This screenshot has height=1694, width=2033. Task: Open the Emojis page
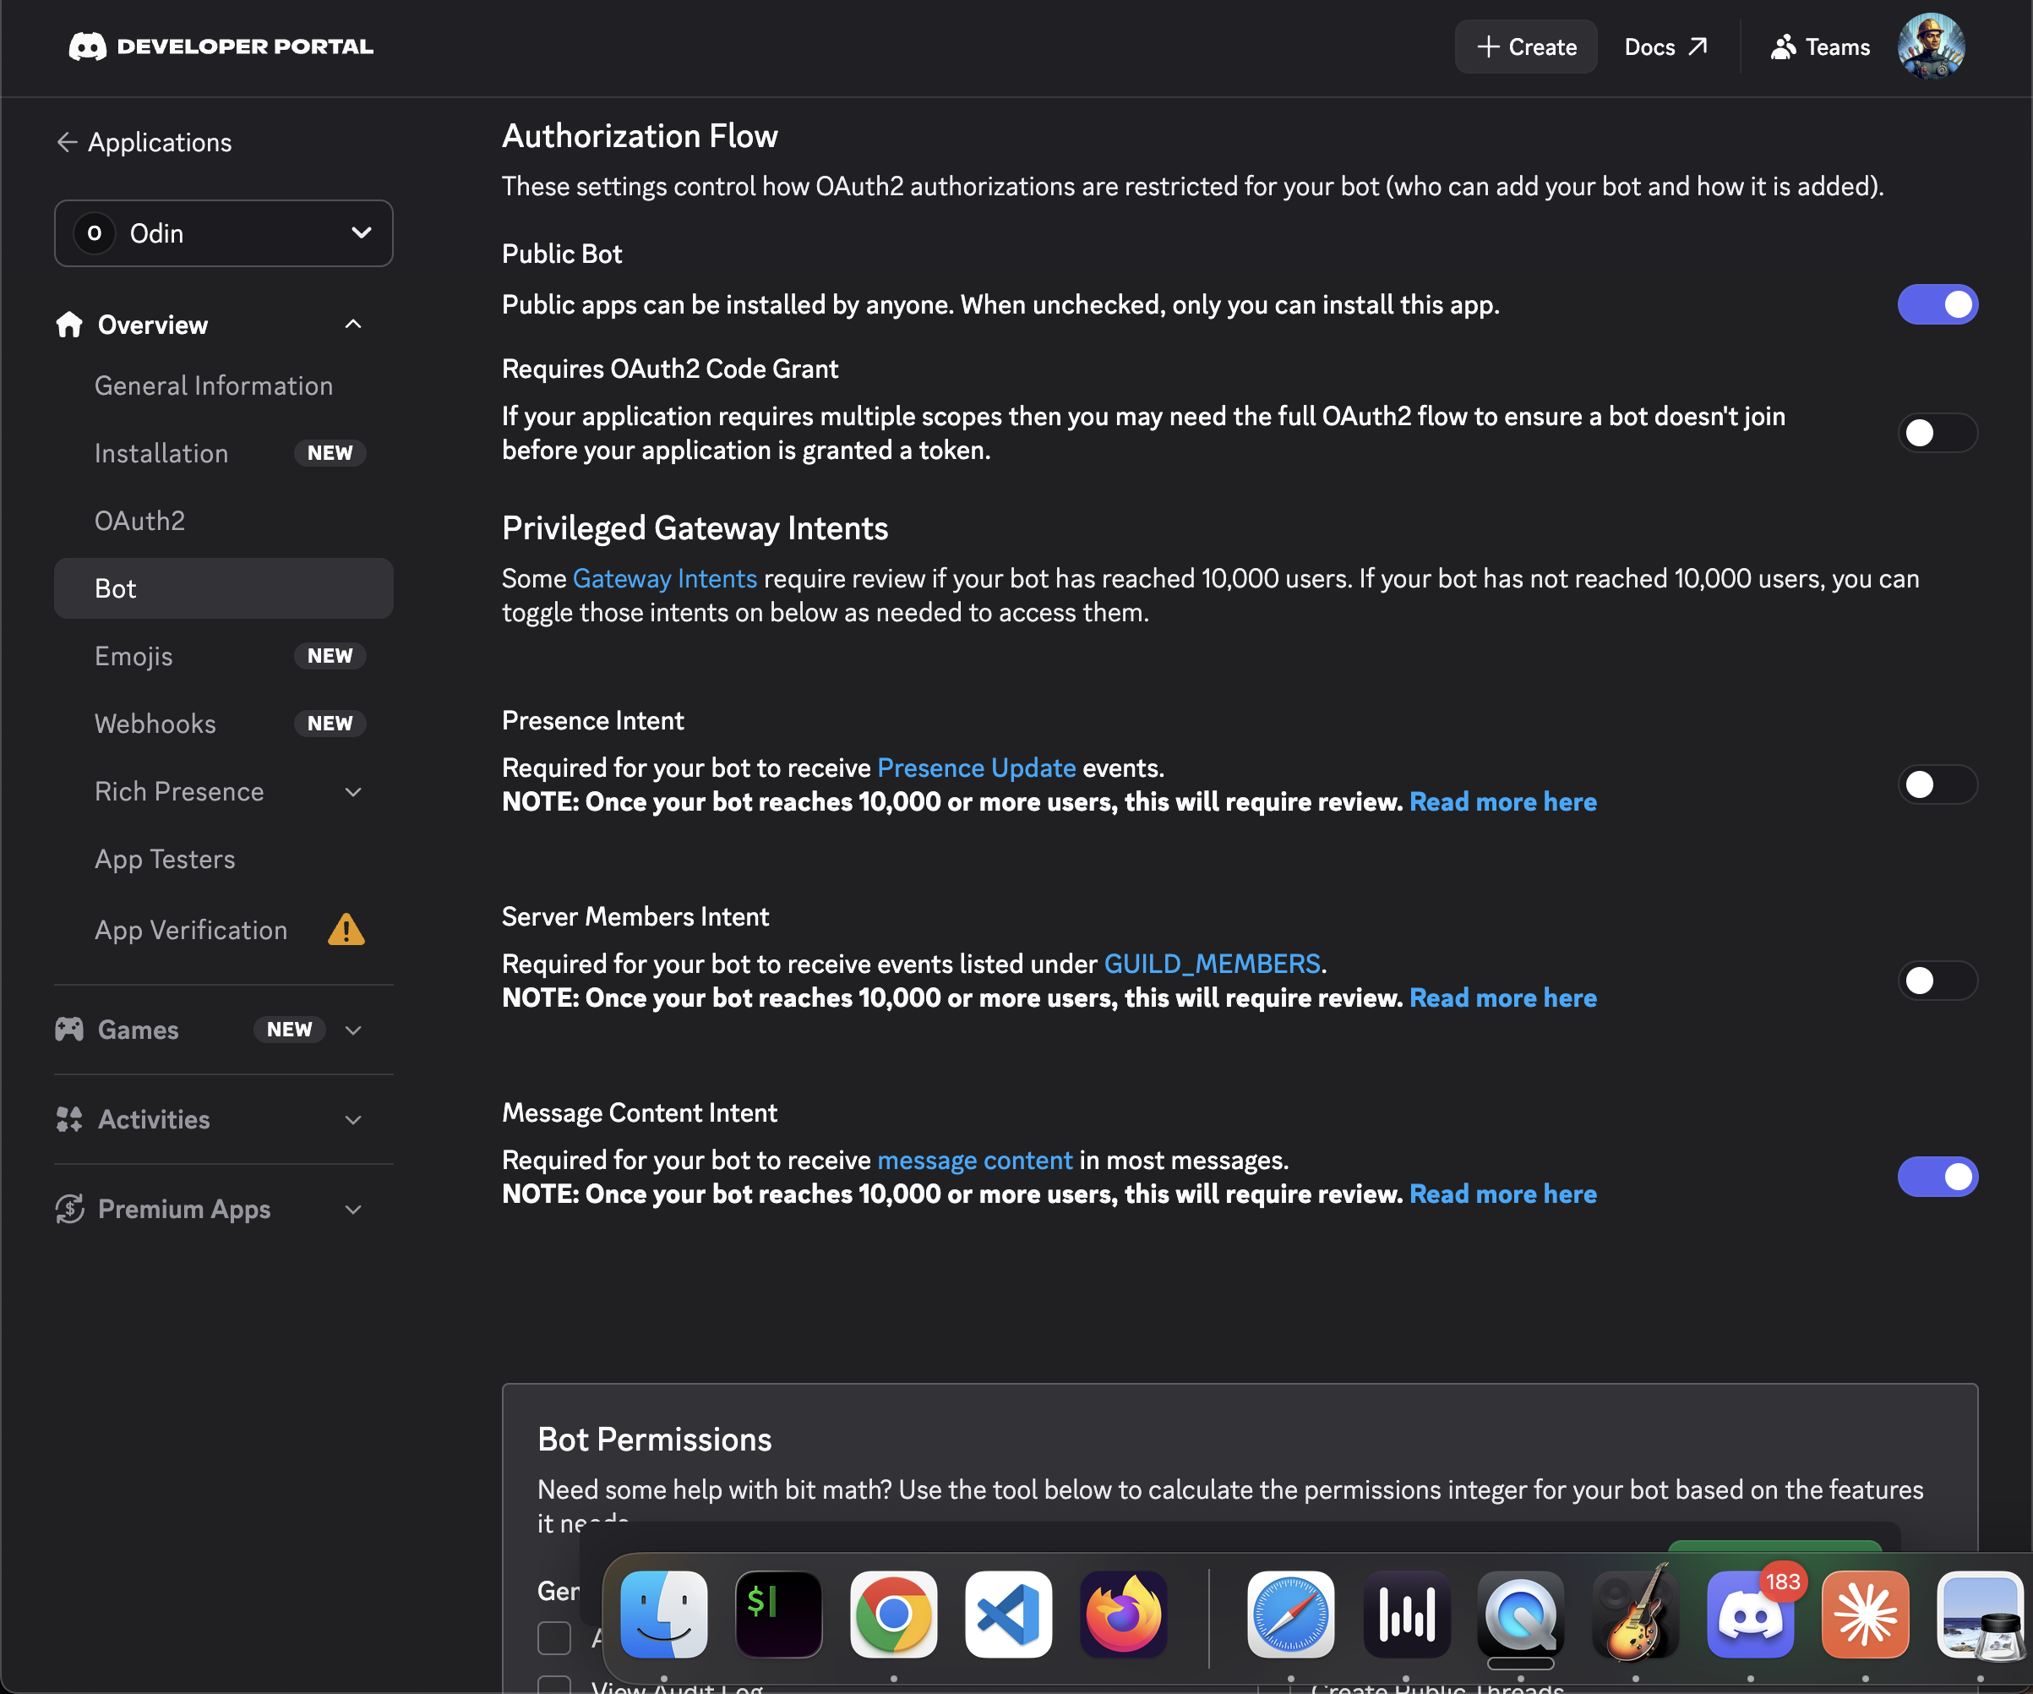coord(134,656)
